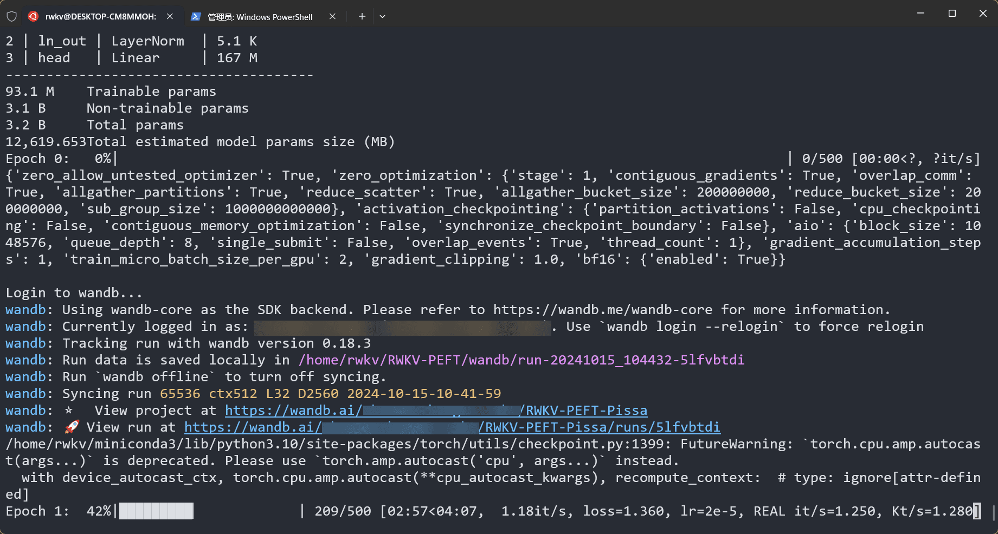Close the terminal window
Screen dimensions: 998x534
tap(983, 14)
